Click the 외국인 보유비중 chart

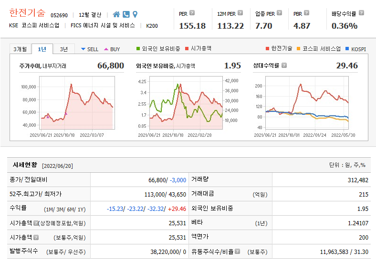[x=186, y=103]
